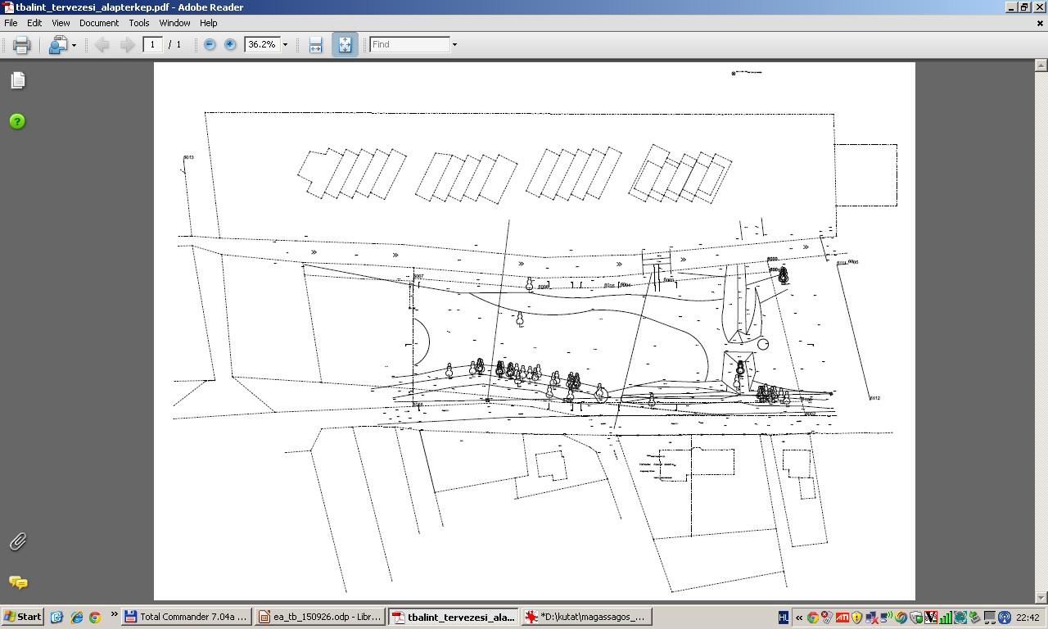Switch to D:\kutat\magassagos taskbar button
The image size is (1048, 629).
[586, 617]
